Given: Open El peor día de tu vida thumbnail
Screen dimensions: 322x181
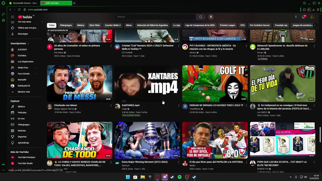Looking at the screenshot, I should (x=283, y=83).
